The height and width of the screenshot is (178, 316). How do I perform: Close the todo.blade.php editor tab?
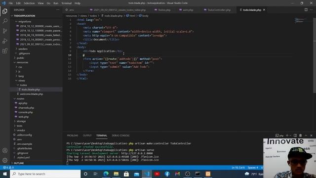tap(264, 10)
